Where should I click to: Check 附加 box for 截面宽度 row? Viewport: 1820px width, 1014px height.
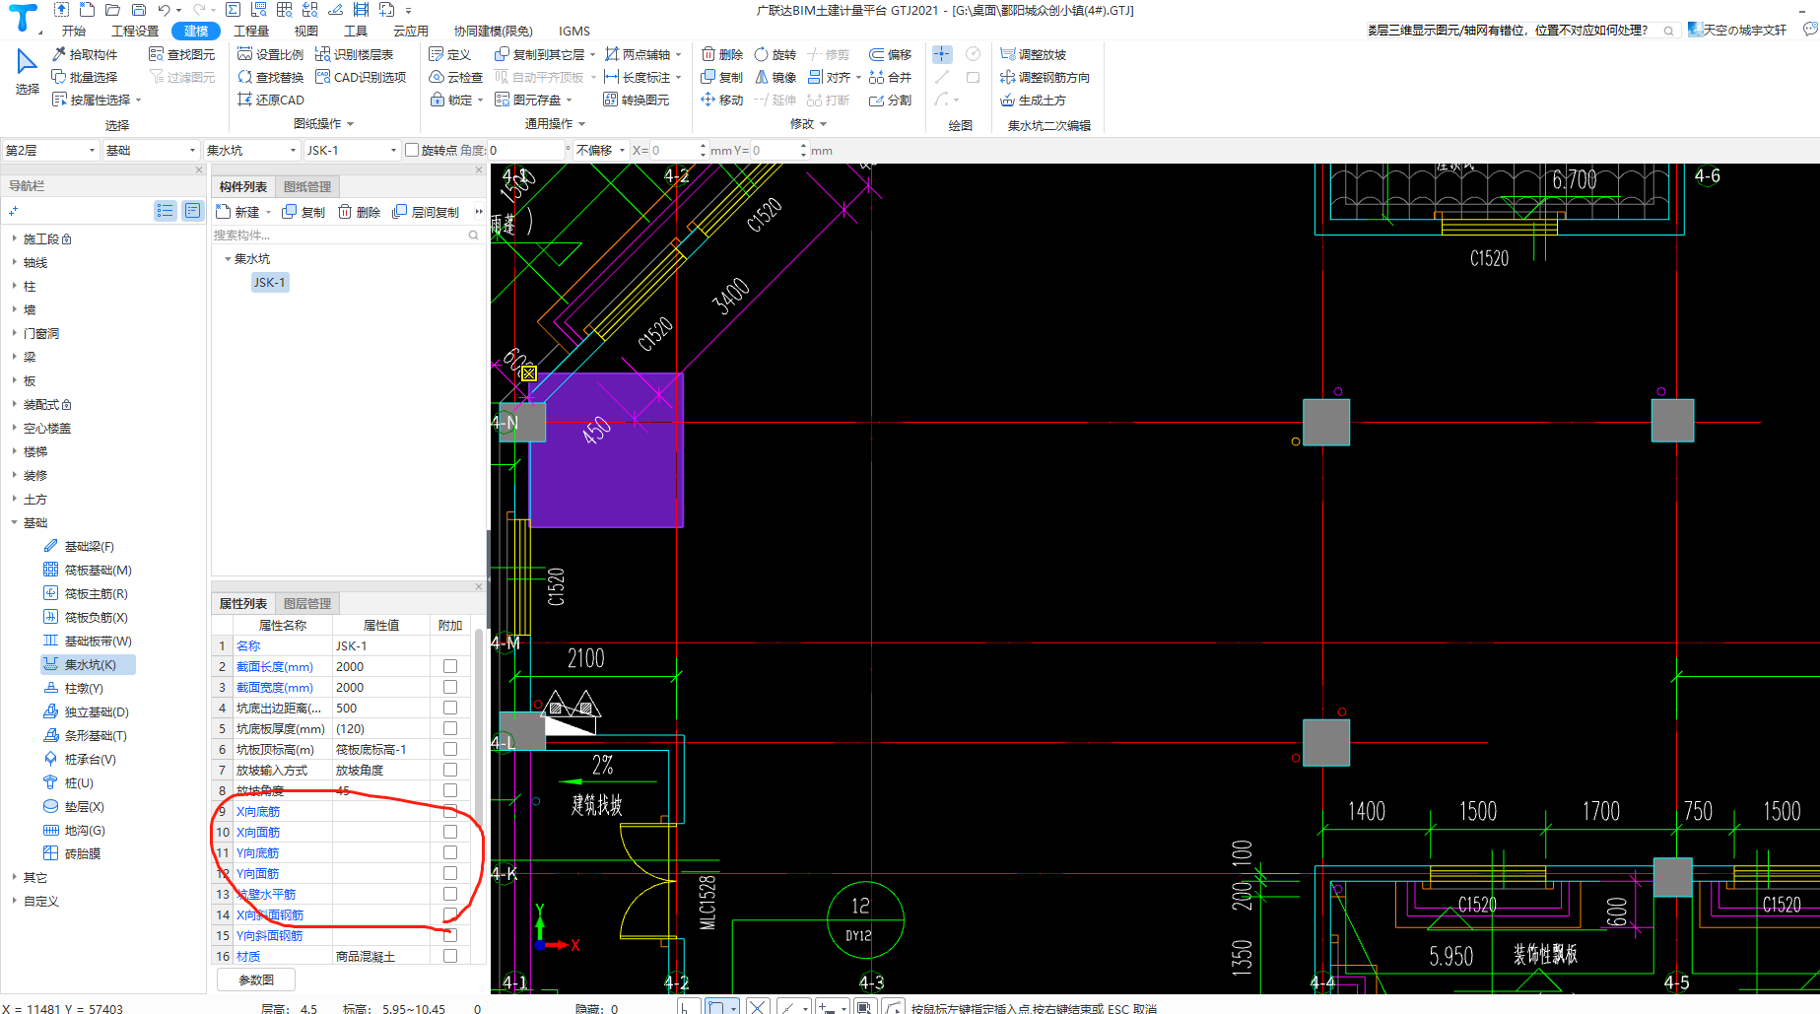(x=450, y=687)
